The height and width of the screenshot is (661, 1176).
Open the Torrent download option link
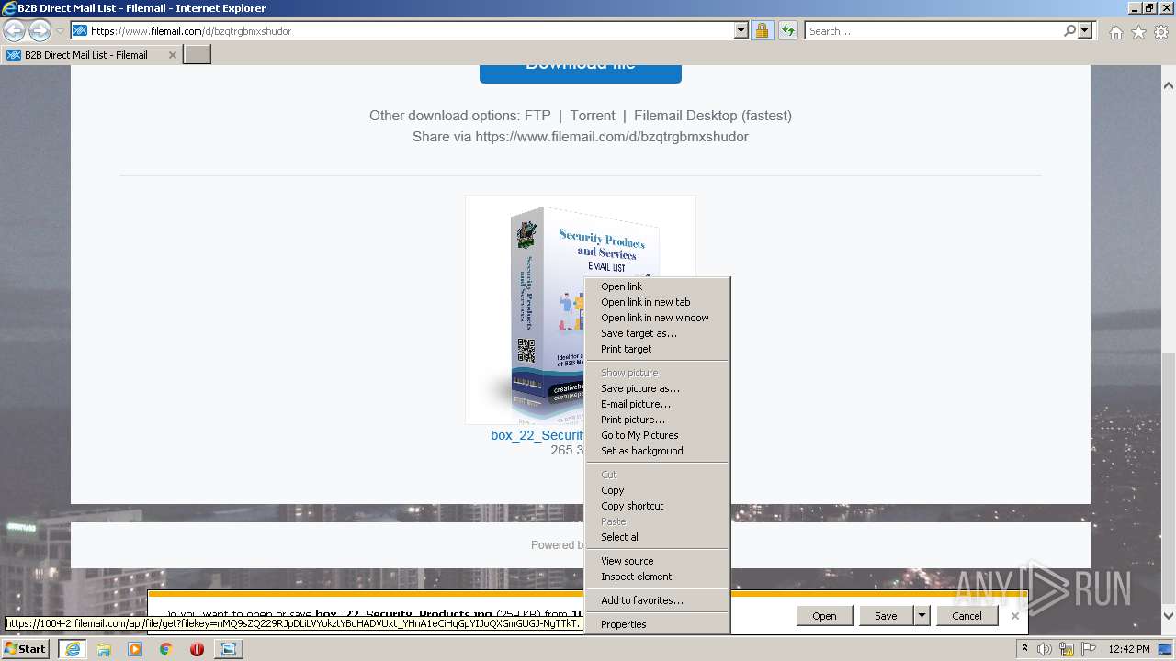tap(593, 116)
